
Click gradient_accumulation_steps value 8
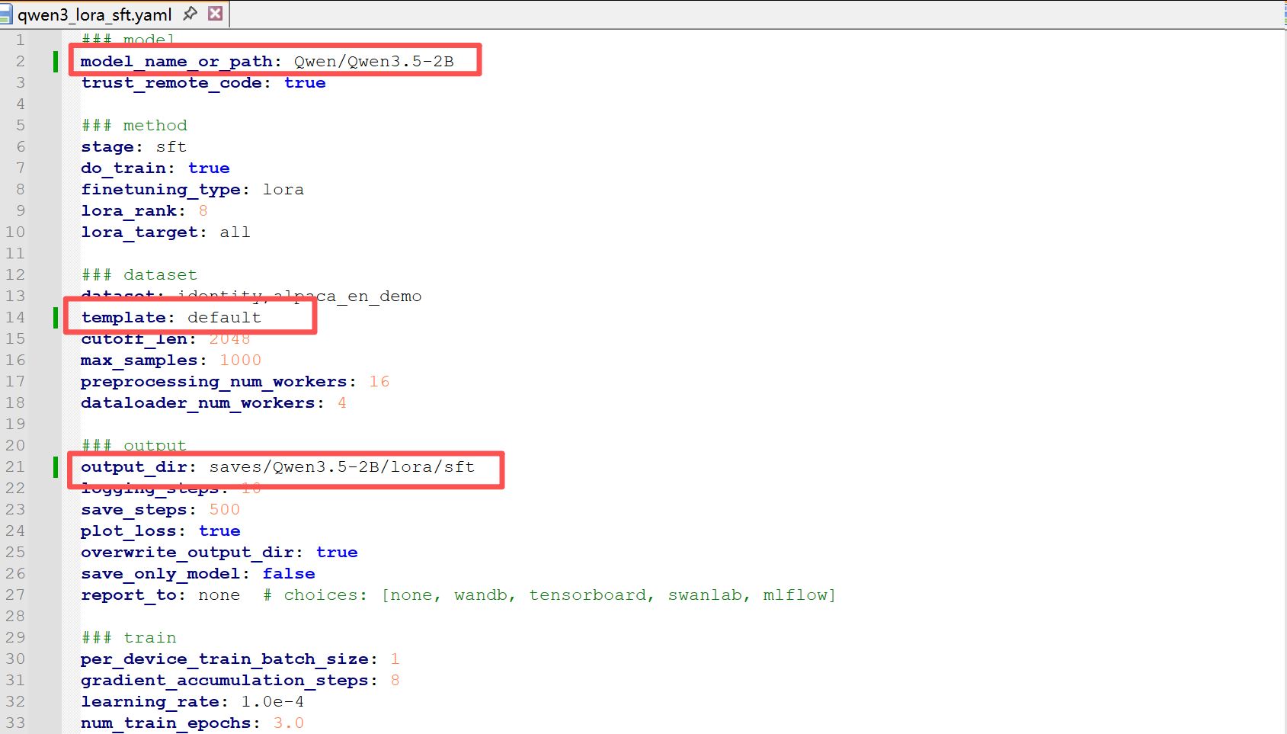coord(395,681)
